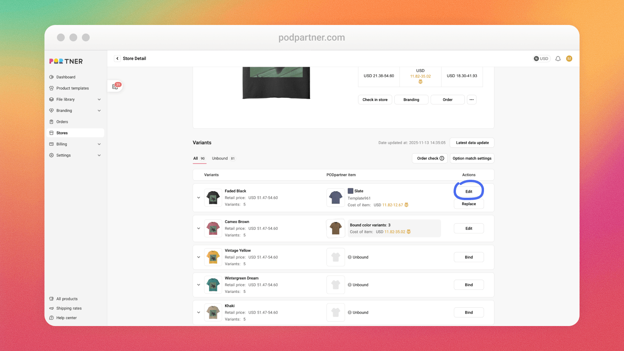624x351 pixels.
Task: Expand the Billing sidebar menu
Action: click(99, 144)
